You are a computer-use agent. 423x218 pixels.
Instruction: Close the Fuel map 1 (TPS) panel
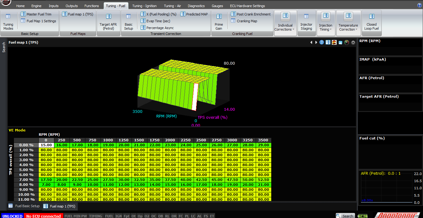coord(353,42)
